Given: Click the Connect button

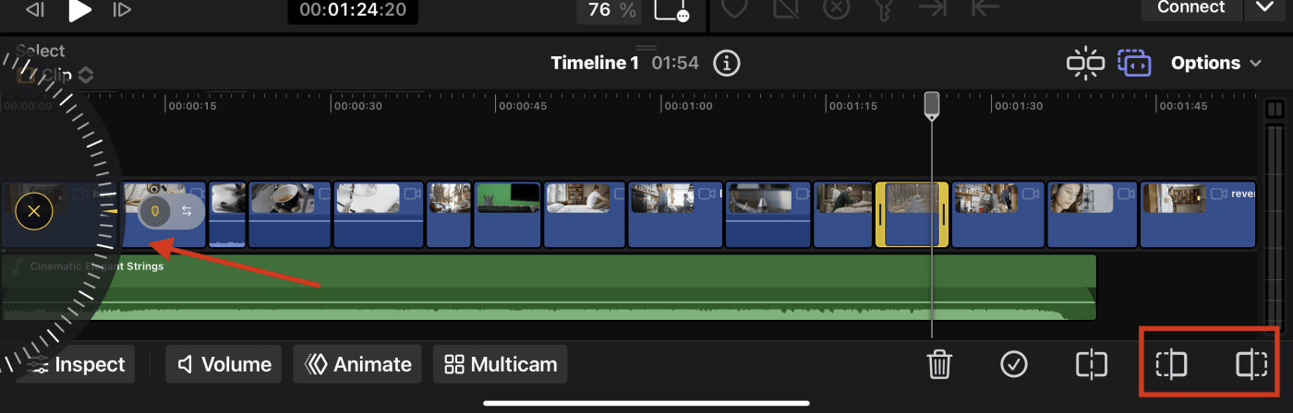Looking at the screenshot, I should click(x=1190, y=8).
